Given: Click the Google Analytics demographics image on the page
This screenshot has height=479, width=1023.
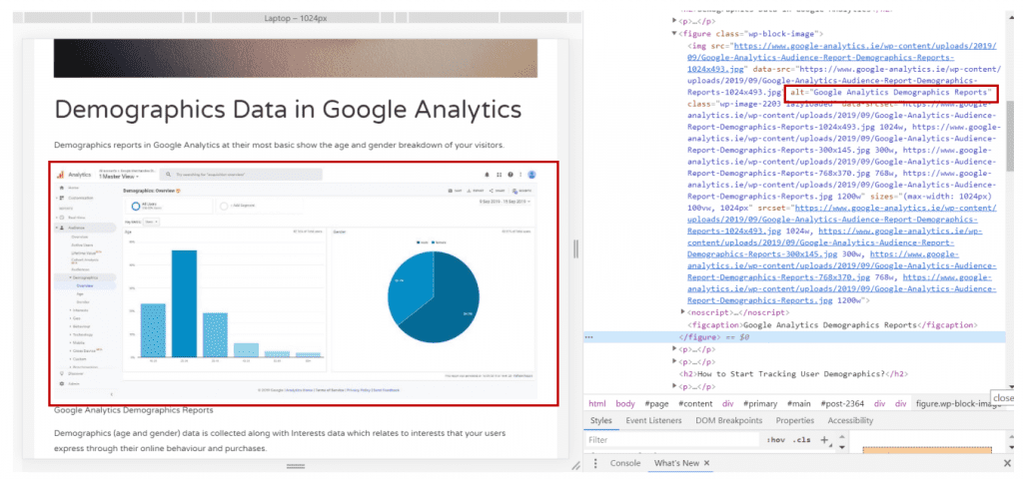Looking at the screenshot, I should (x=296, y=281).
